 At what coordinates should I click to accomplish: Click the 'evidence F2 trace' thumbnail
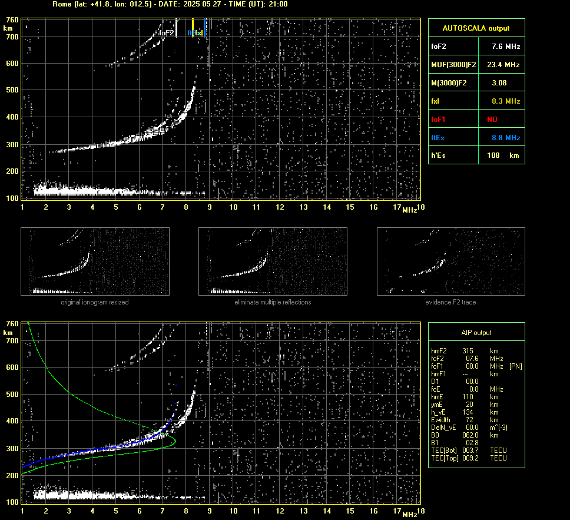point(451,261)
